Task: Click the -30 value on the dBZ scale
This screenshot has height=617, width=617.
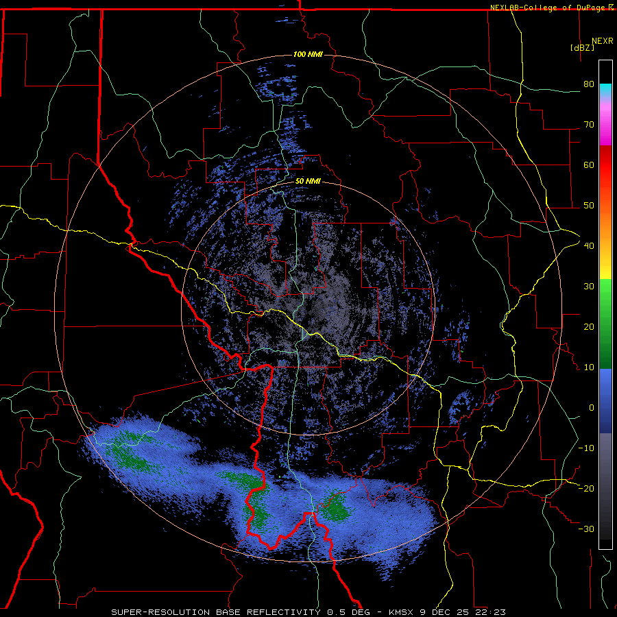Action: coord(586,529)
